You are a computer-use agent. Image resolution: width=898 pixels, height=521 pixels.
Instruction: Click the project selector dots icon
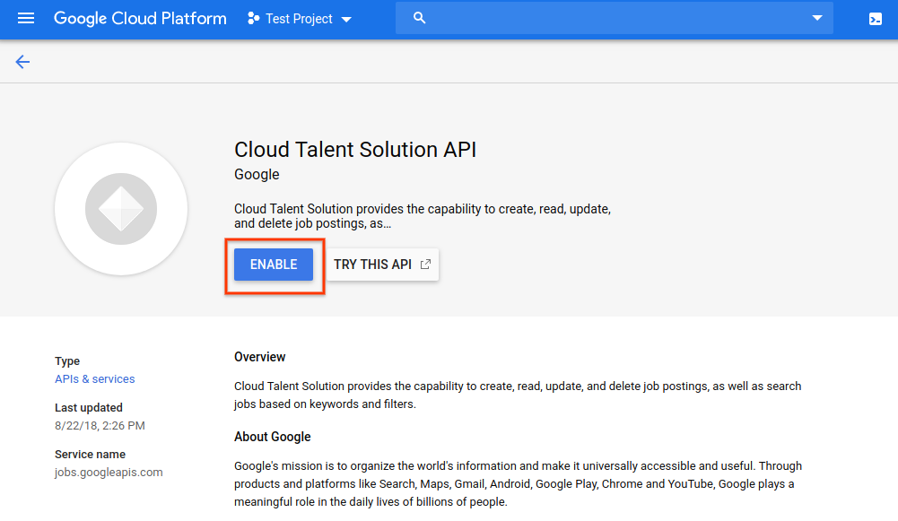tap(254, 19)
